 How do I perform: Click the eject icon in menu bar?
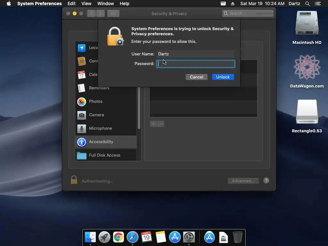tap(233, 4)
